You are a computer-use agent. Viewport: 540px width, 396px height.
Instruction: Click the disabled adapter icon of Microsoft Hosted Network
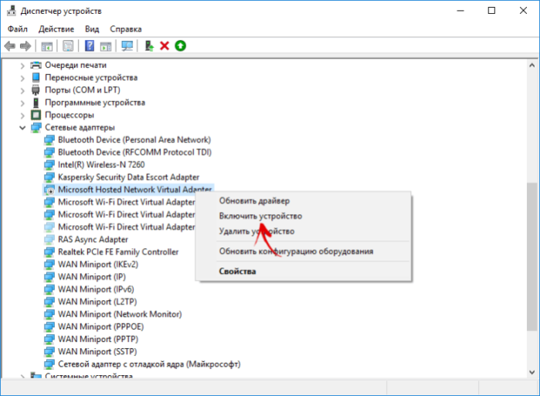point(49,189)
